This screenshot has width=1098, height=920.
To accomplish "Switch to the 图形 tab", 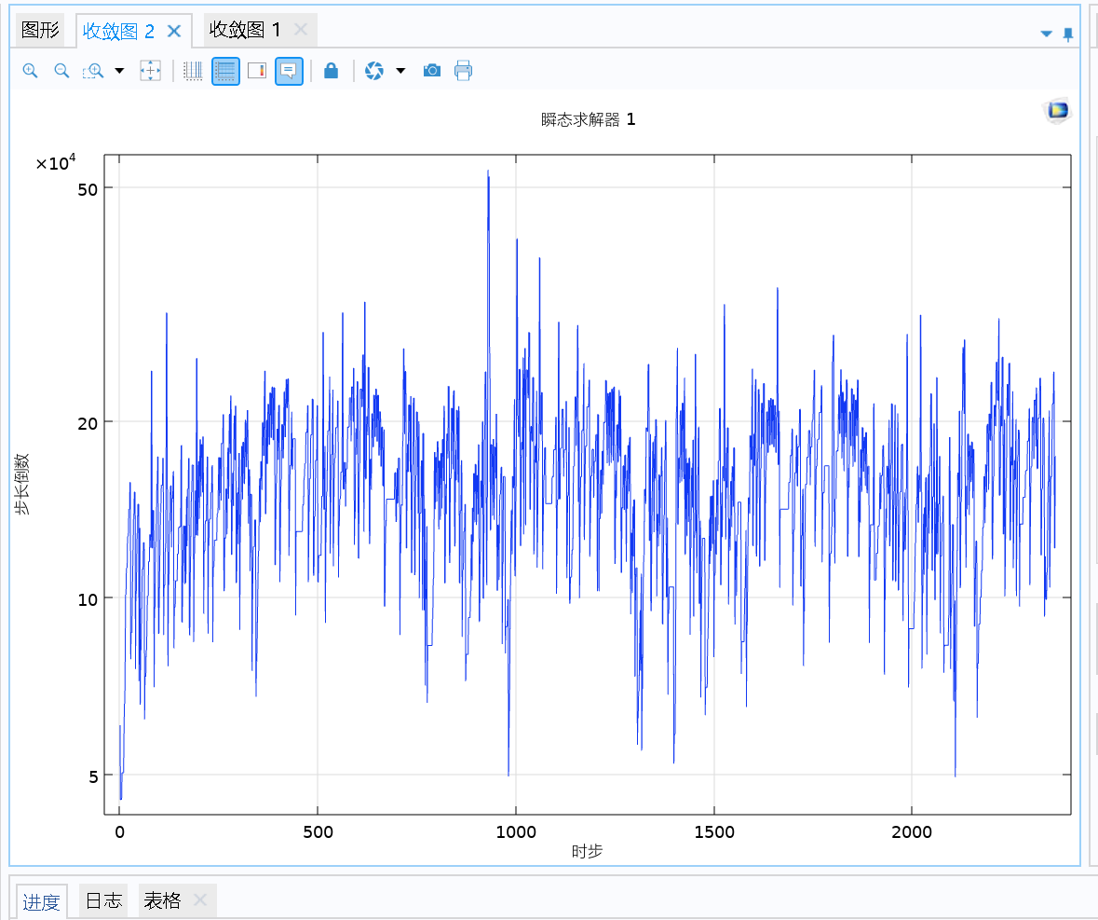I will (x=41, y=31).
